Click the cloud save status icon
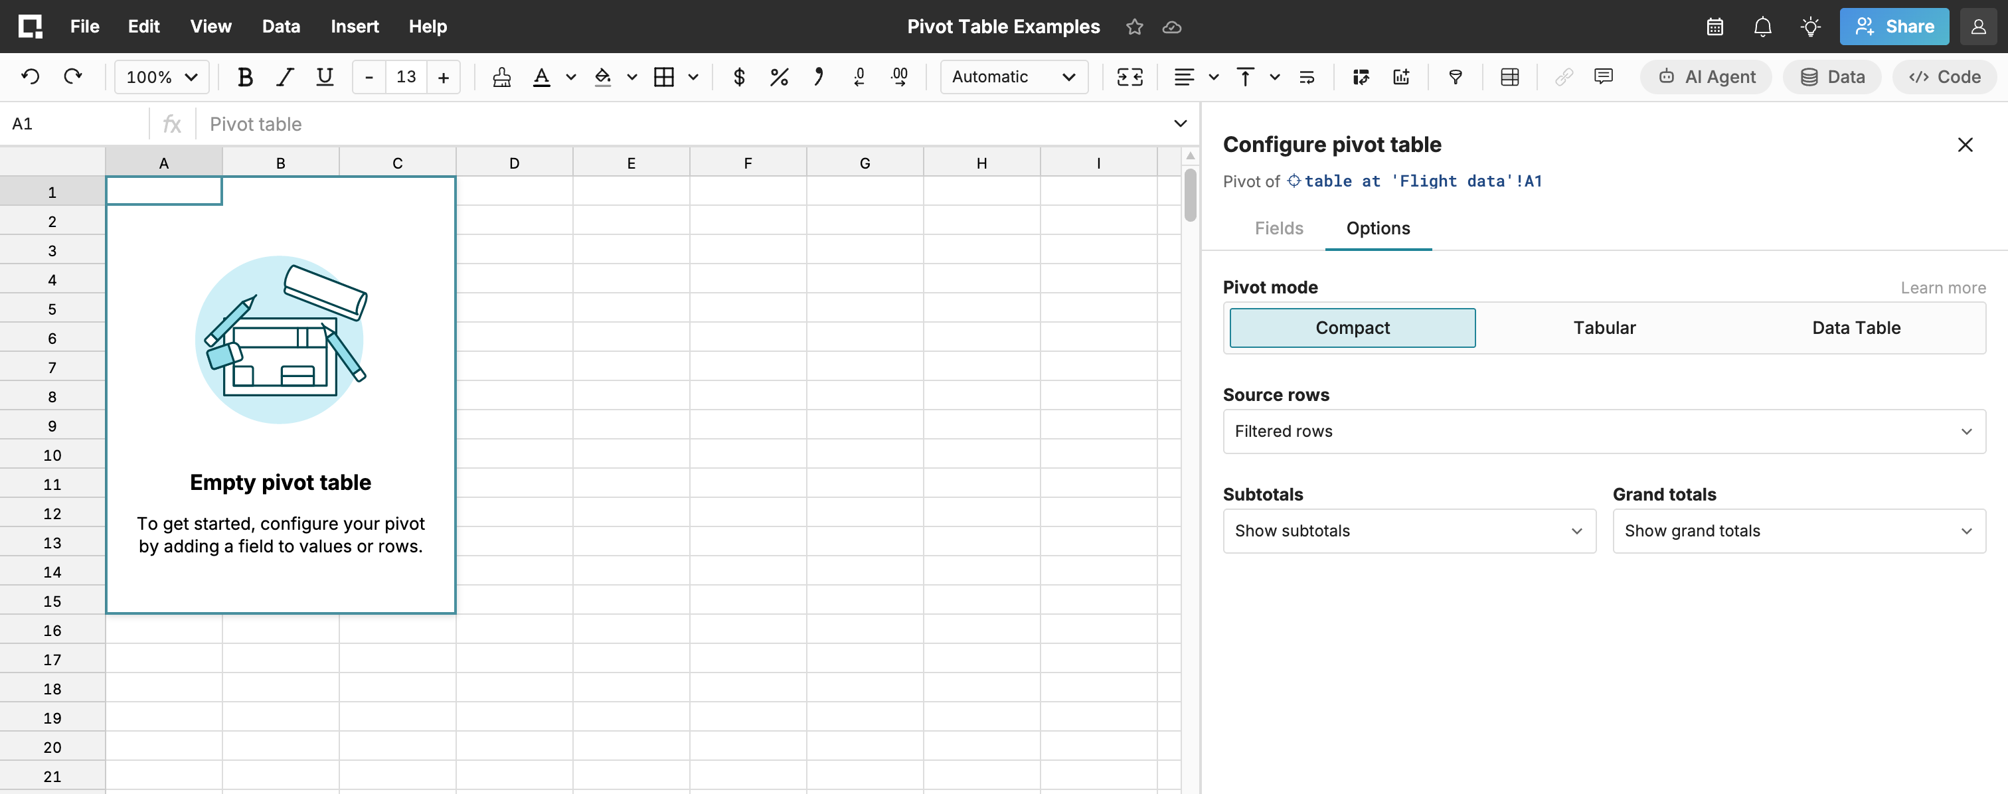This screenshot has height=794, width=2008. pyautogui.click(x=1171, y=27)
